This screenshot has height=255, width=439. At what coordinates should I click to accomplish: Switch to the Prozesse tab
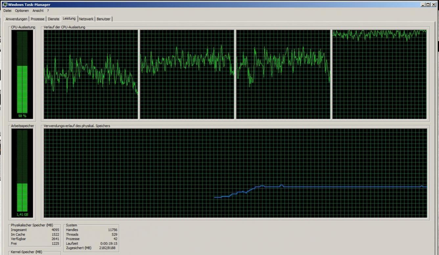tap(37, 19)
